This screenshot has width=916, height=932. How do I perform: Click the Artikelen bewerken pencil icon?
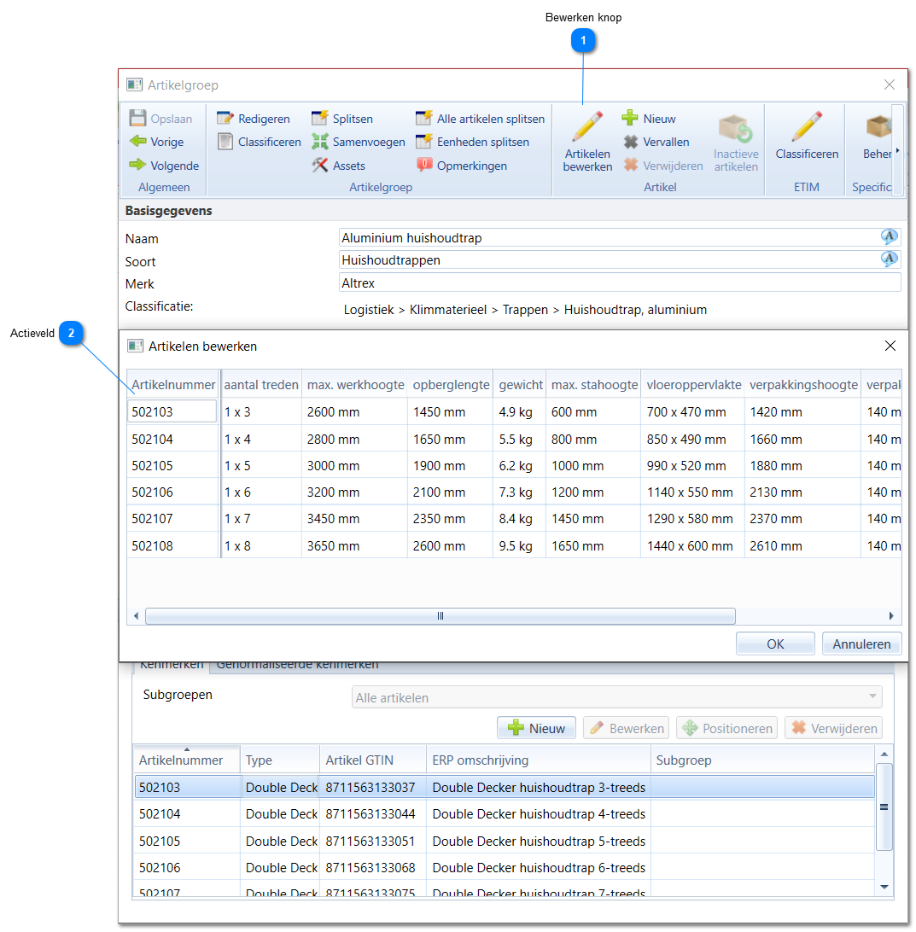click(586, 126)
